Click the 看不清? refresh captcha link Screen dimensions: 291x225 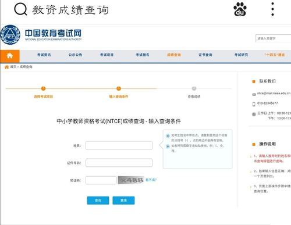[x=151, y=180]
